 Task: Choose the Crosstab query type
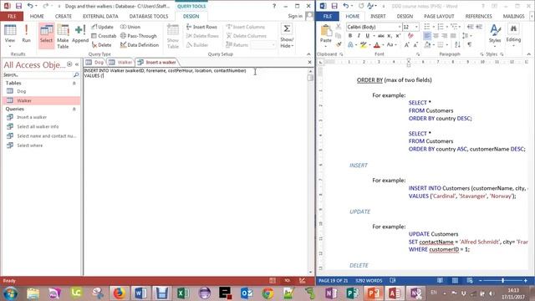tap(104, 36)
